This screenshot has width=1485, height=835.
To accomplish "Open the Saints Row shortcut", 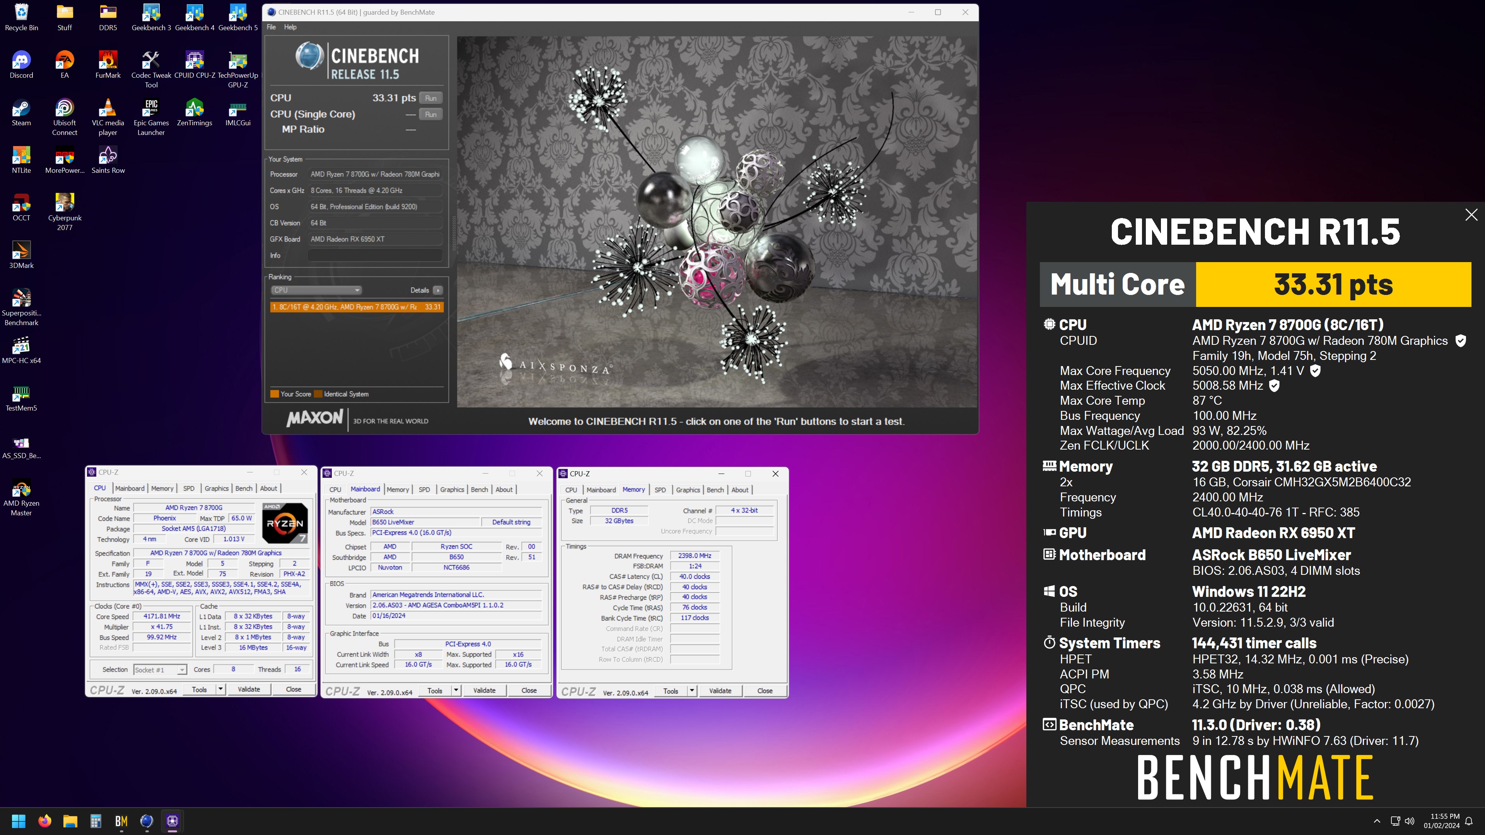I will pos(108,160).
